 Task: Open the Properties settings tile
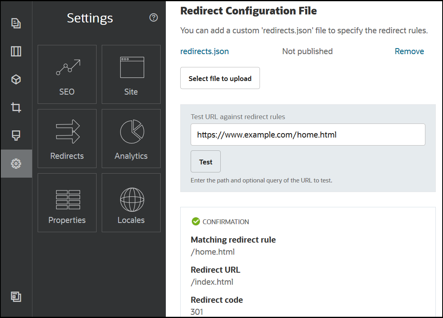67,203
